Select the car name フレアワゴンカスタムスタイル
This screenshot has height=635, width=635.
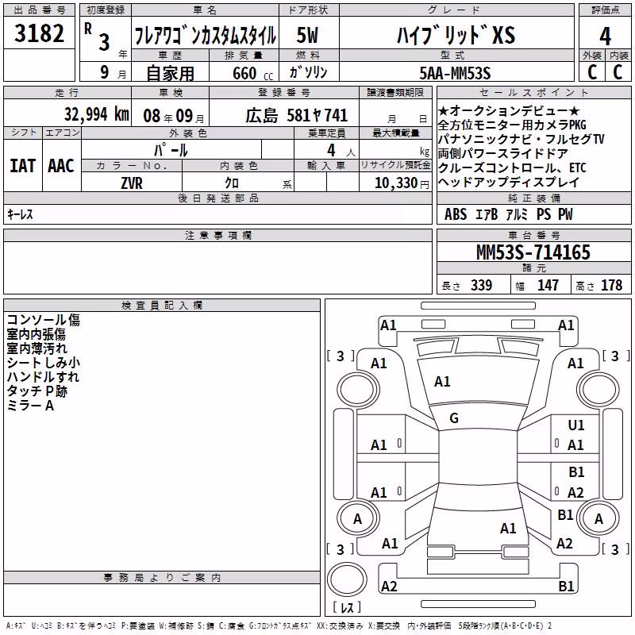pos(205,35)
